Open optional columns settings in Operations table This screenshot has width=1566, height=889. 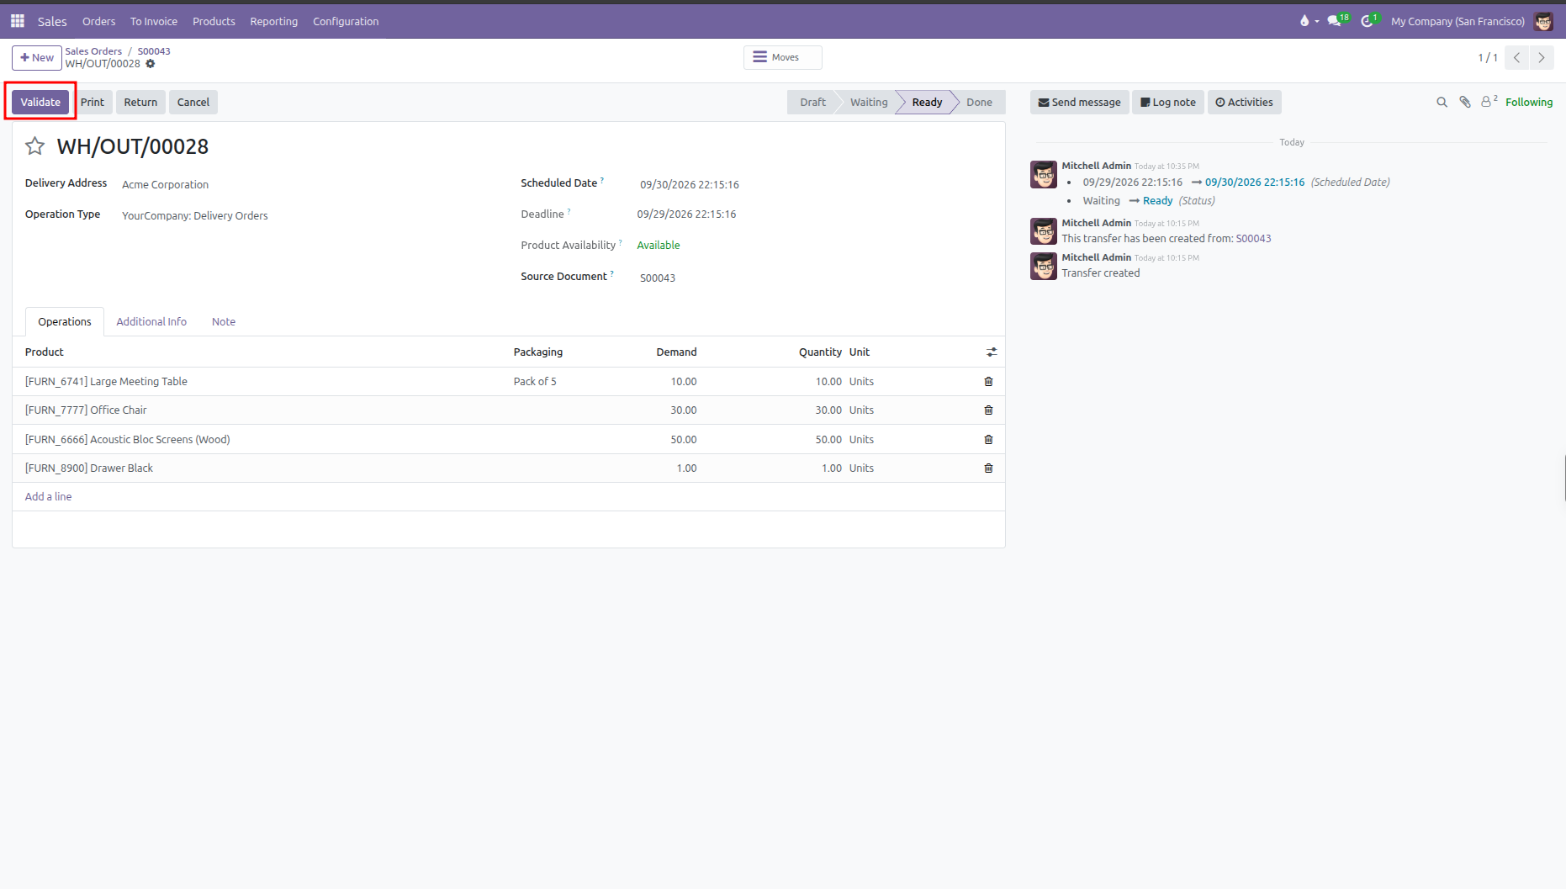point(992,352)
